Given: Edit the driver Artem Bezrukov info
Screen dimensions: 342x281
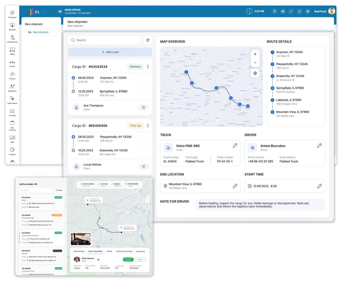Looking at the screenshot, I should click(x=319, y=145).
